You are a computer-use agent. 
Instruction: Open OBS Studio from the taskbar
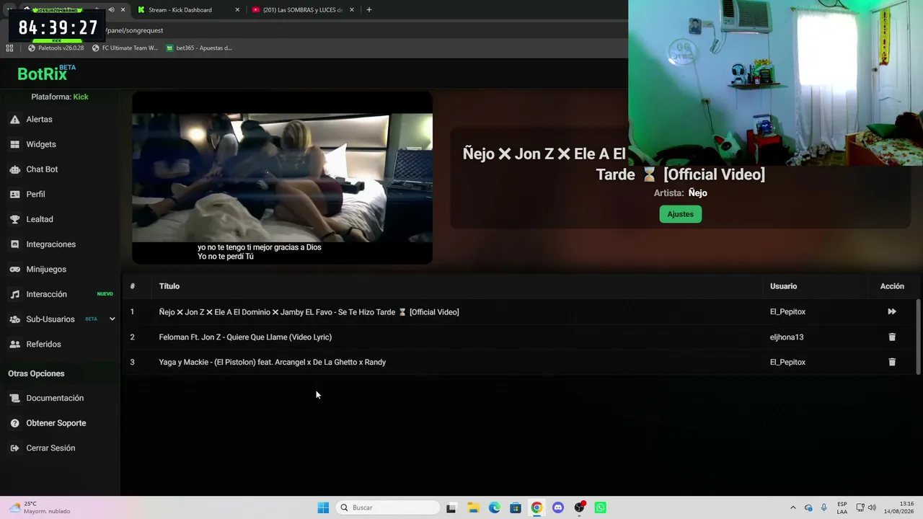coord(579,507)
